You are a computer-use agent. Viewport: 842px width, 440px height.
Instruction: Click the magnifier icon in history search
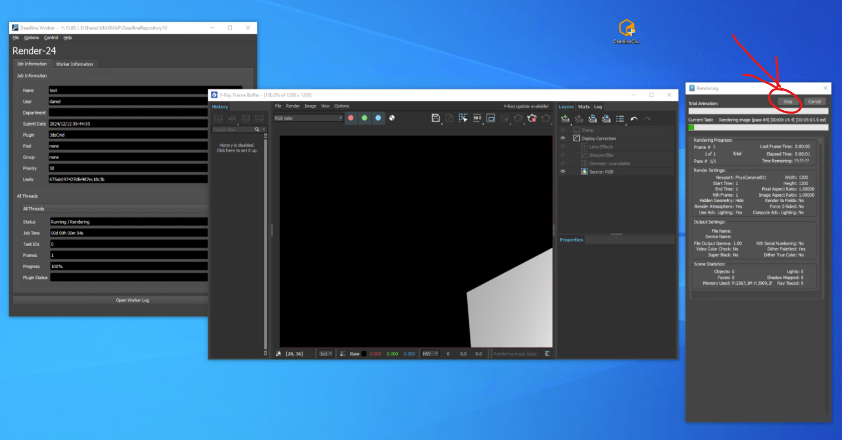[257, 129]
